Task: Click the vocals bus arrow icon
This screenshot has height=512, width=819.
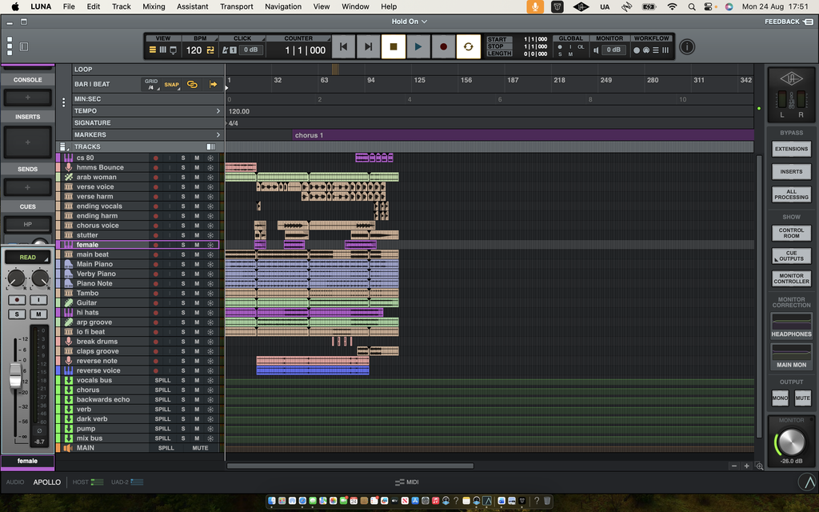Action: tap(69, 380)
